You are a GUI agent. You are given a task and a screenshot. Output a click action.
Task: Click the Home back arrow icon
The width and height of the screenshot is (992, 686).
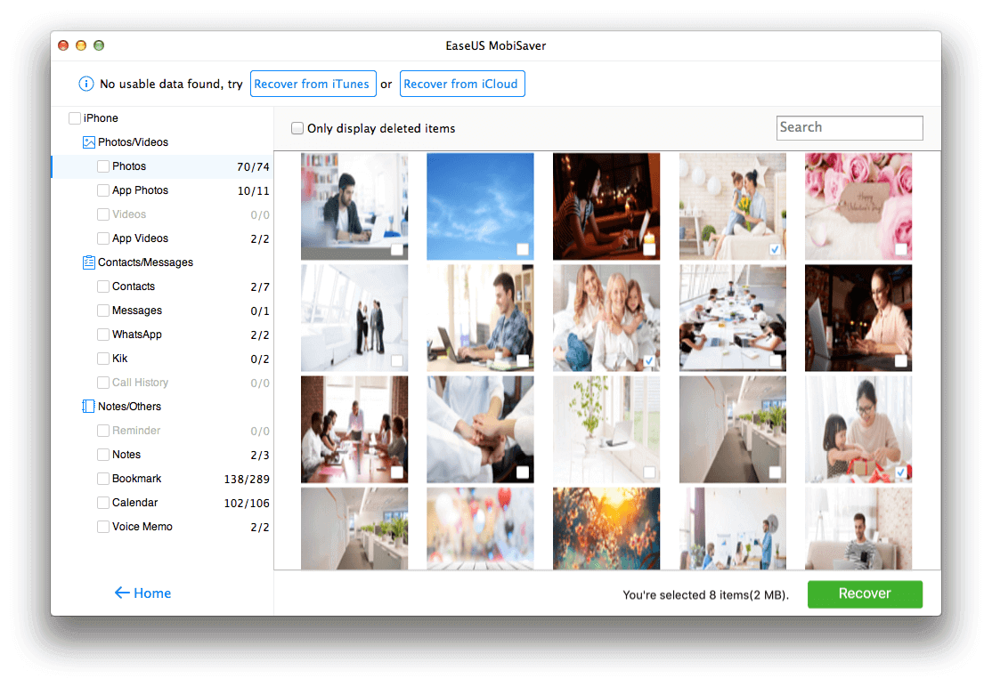[122, 593]
